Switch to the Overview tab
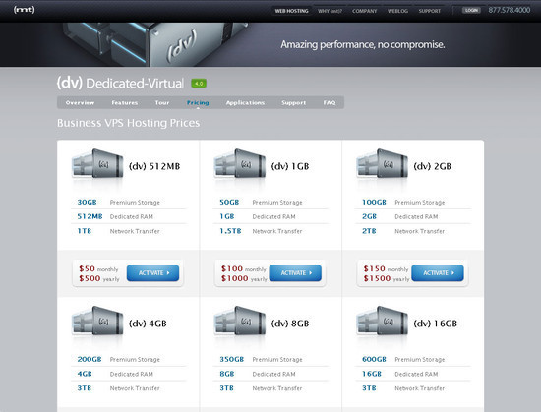The image size is (541, 412). (80, 102)
